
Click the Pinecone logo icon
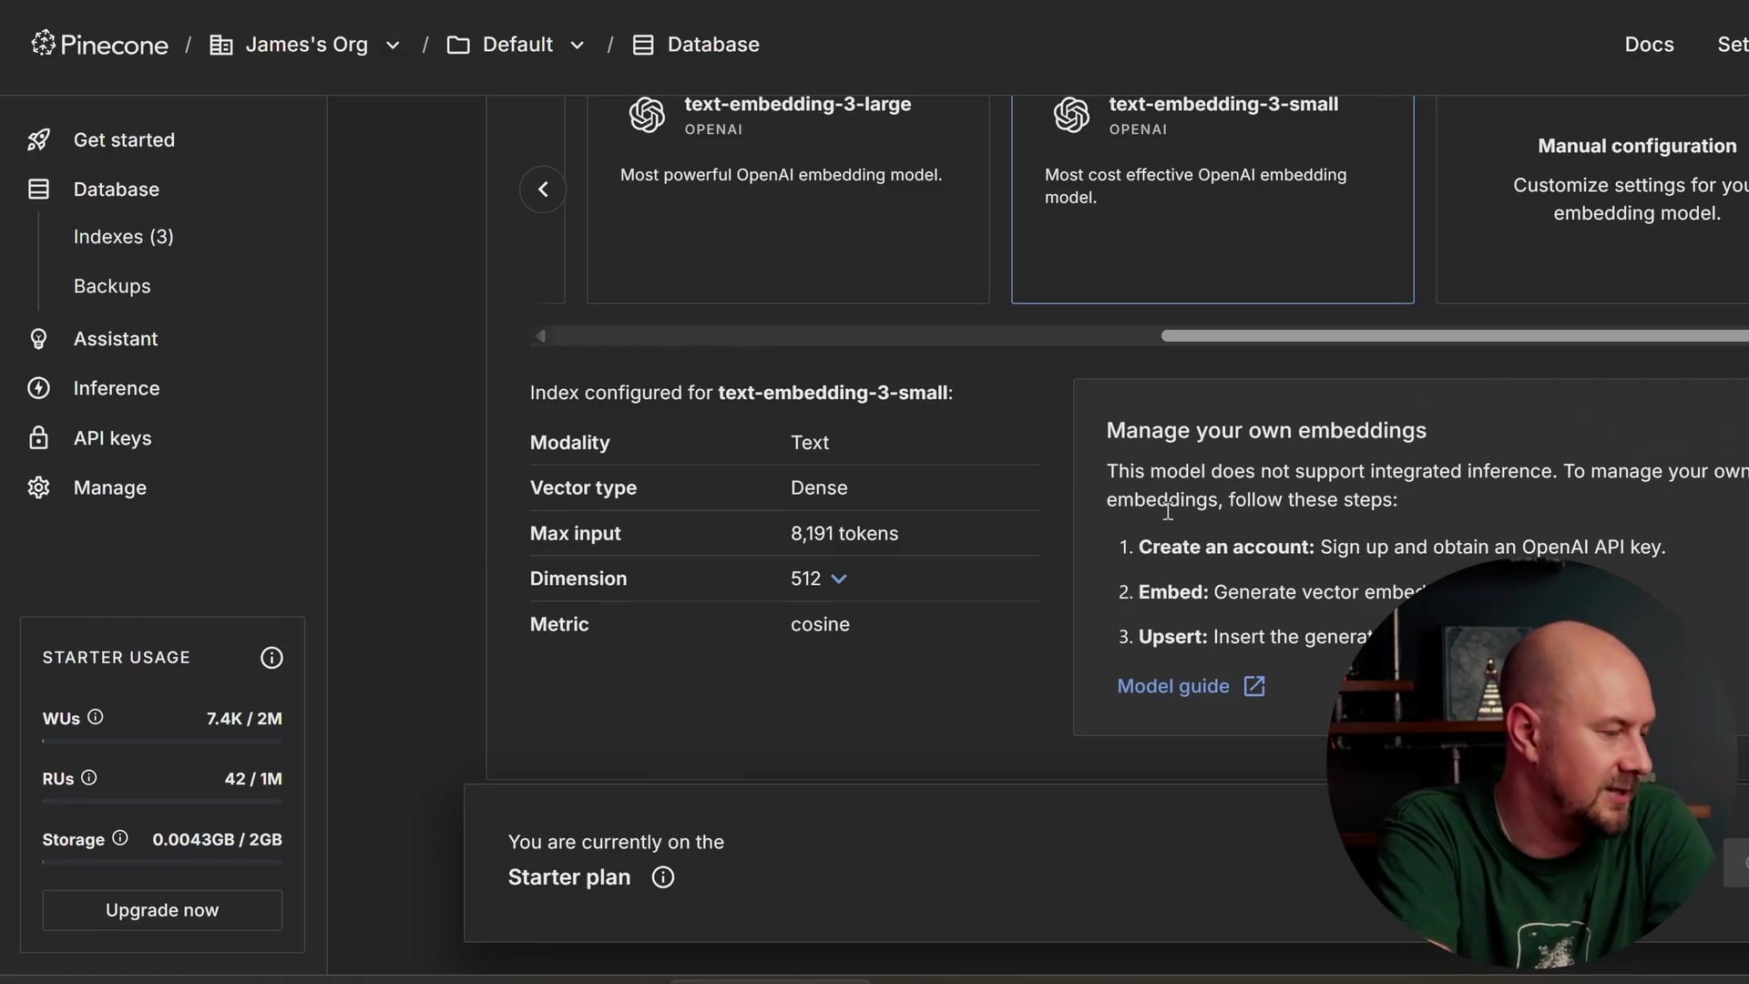(43, 43)
